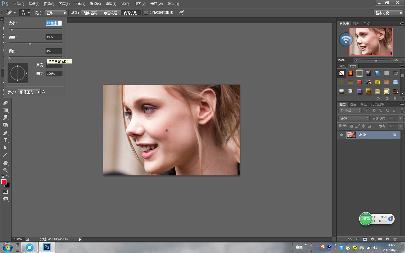Expand the 基本功能 workspace dropdown
This screenshot has width=405, height=253.
tap(388, 13)
